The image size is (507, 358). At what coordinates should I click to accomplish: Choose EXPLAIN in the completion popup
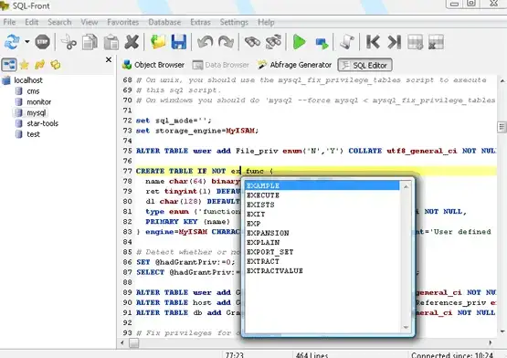pos(263,242)
